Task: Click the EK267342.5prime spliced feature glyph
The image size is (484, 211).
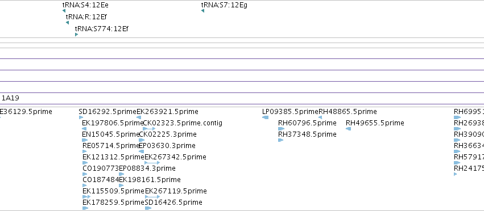Action: click(152, 163)
